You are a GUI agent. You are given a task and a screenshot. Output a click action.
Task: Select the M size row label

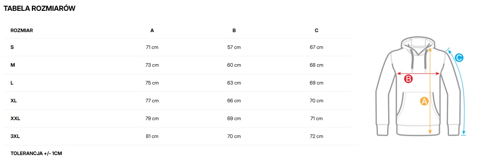point(13,65)
